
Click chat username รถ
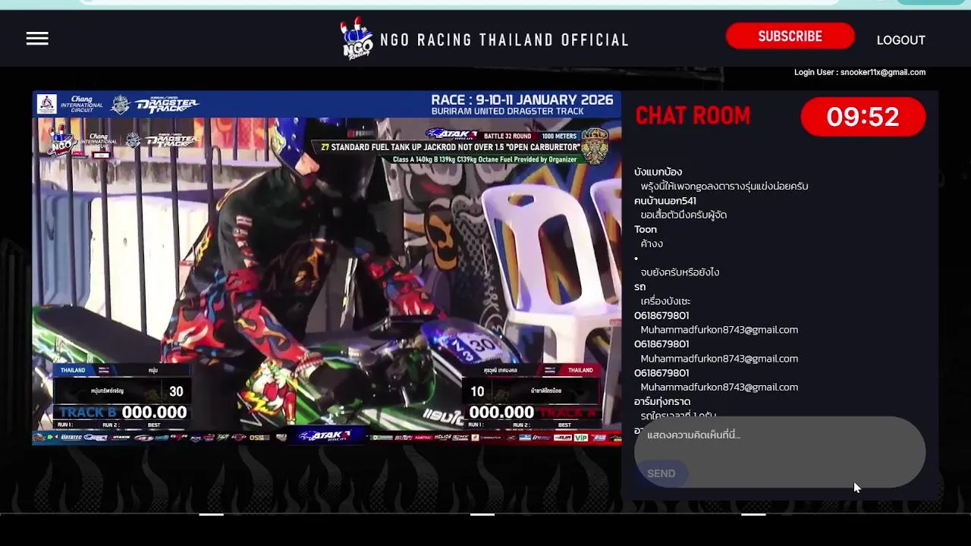639,287
